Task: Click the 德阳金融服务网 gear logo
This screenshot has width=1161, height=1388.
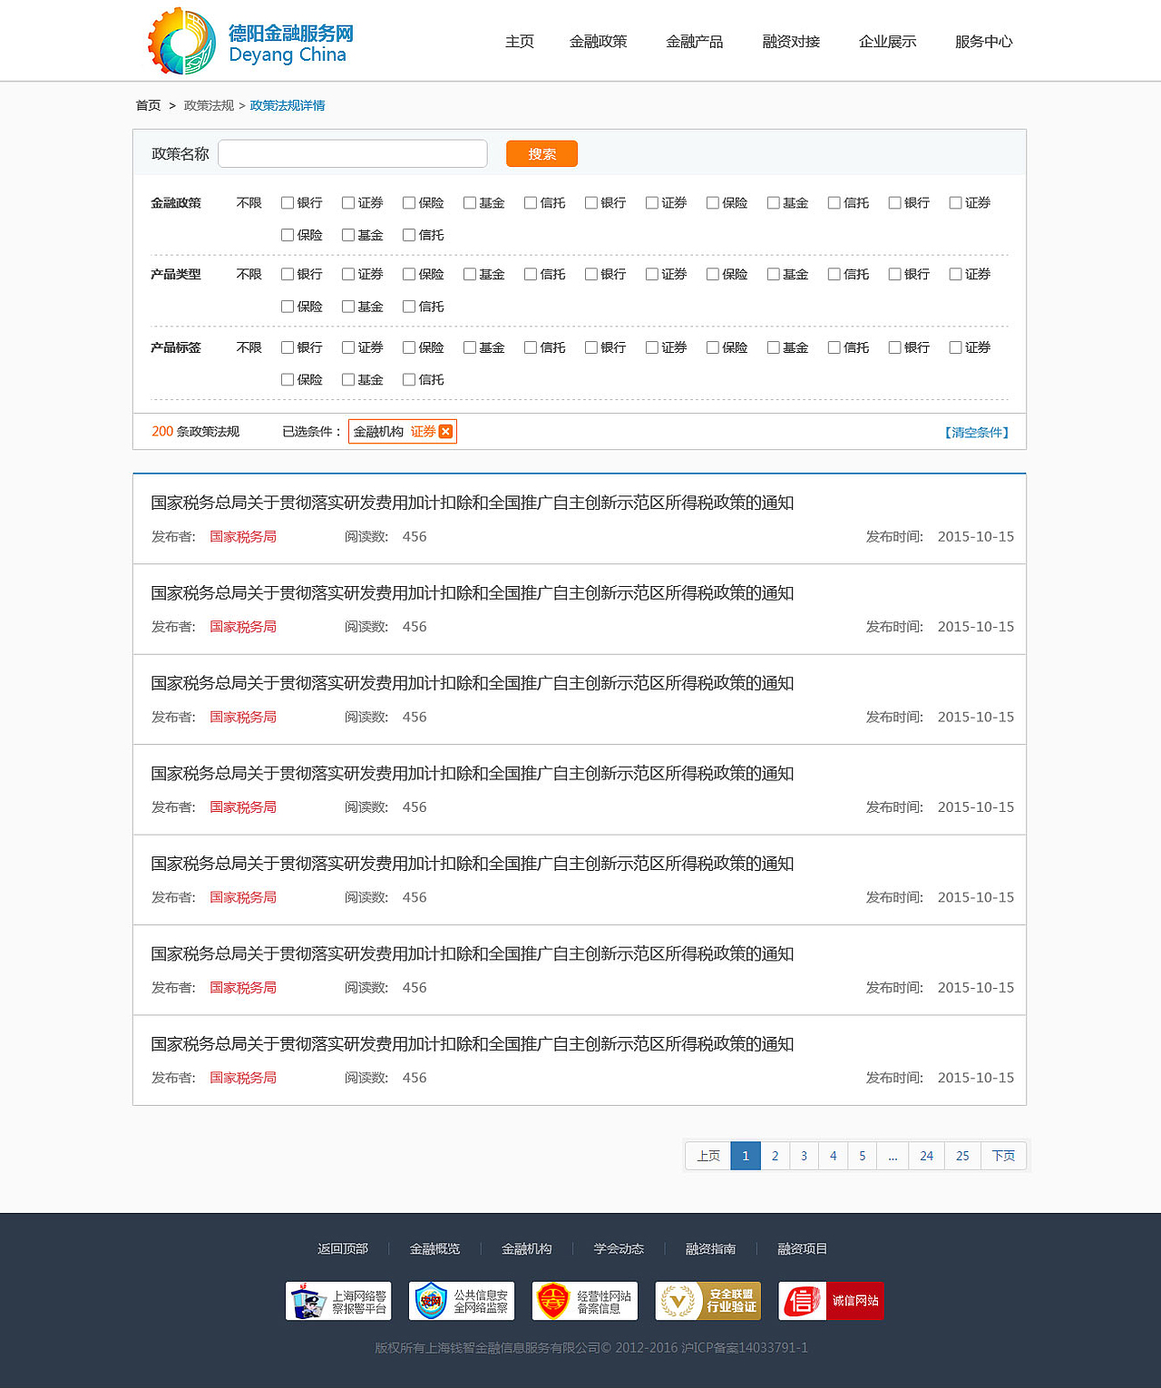Action: click(x=181, y=41)
